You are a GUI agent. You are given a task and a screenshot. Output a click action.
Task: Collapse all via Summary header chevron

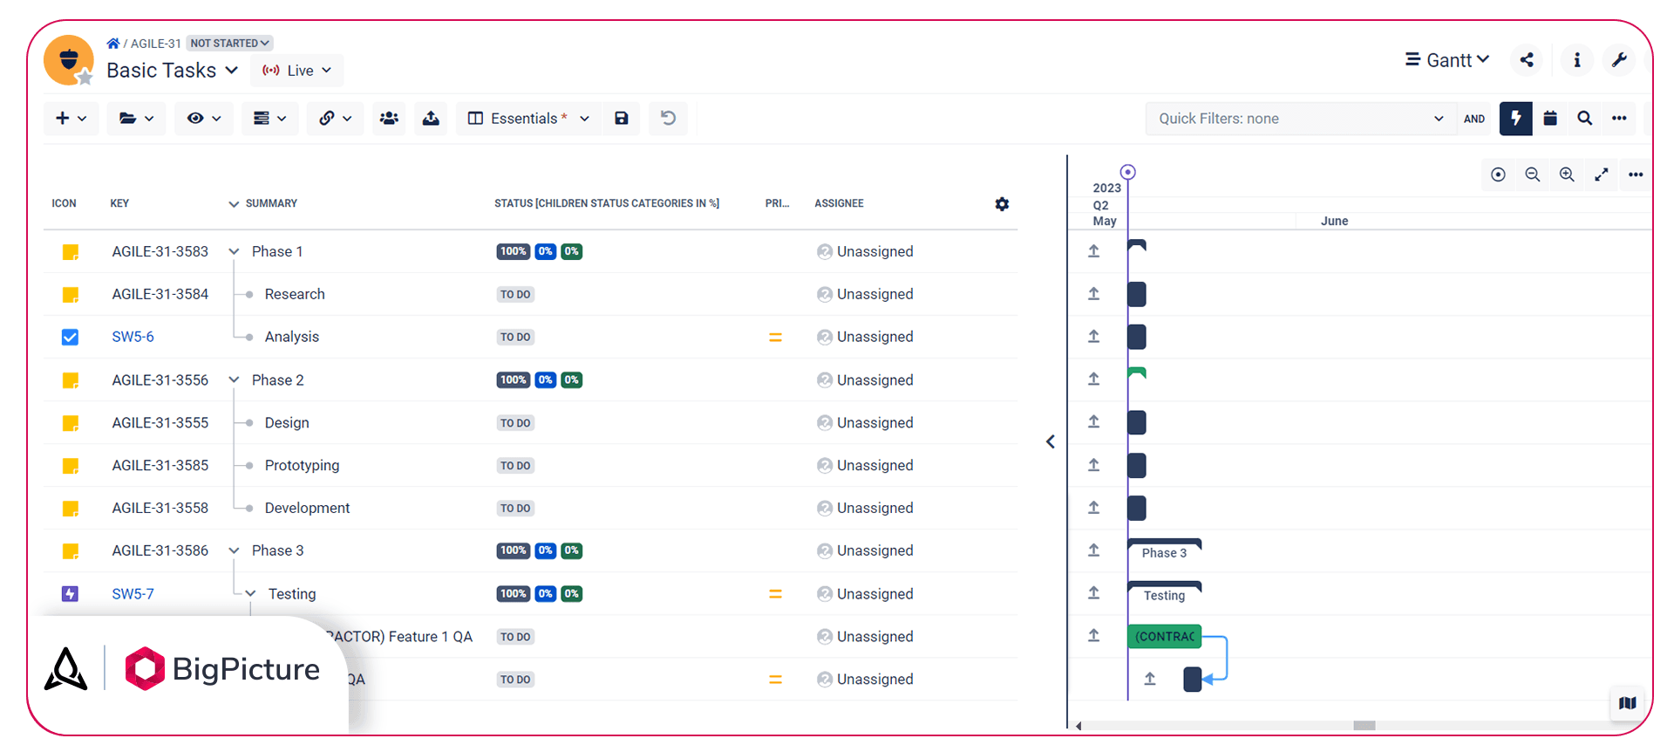tap(234, 204)
